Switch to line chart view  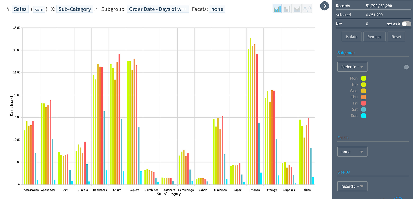307,9
